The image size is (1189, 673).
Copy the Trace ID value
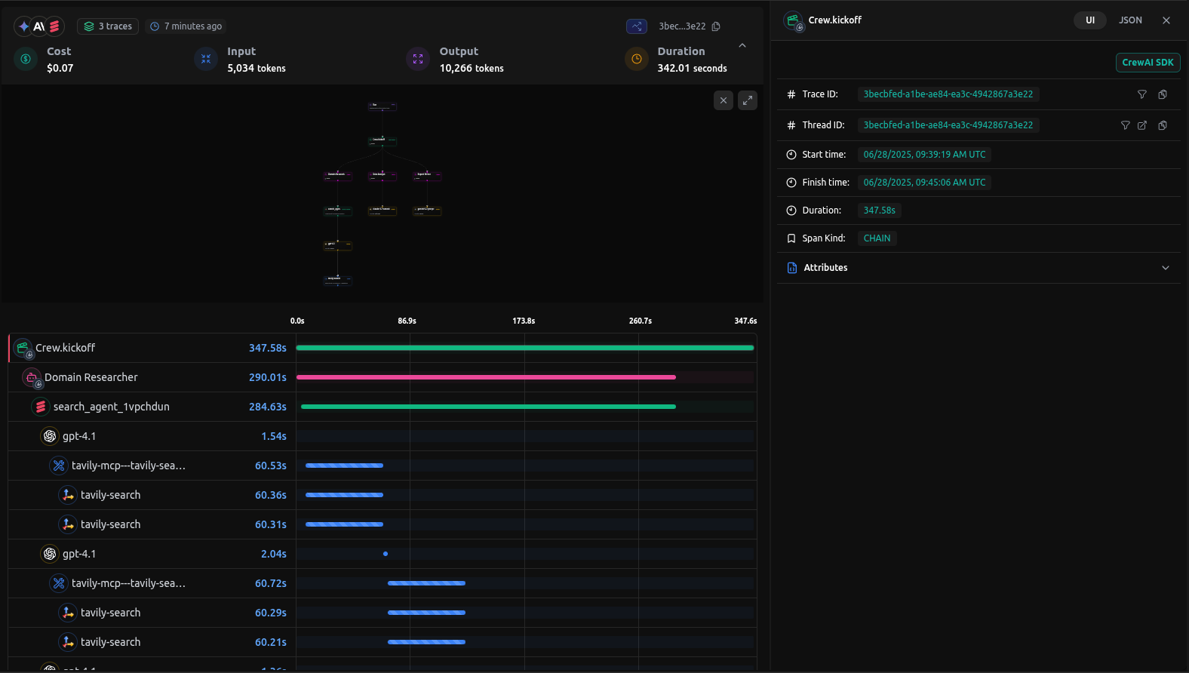[x=1163, y=94]
